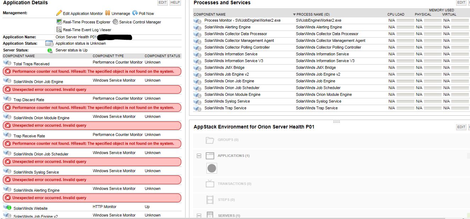
Task: Open Real-Time Event Log Viewer icon
Action: (59, 30)
